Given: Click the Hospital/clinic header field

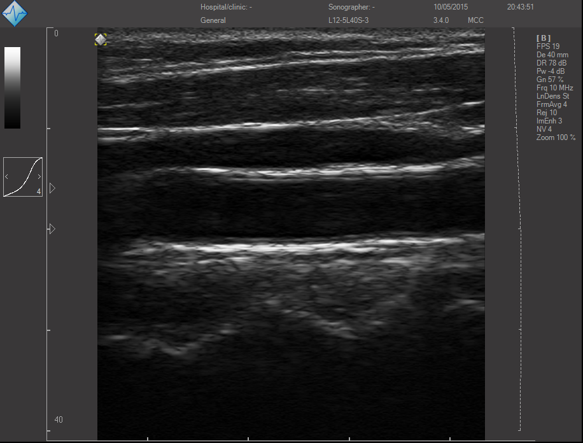Looking at the screenshot, I should click(x=226, y=8).
